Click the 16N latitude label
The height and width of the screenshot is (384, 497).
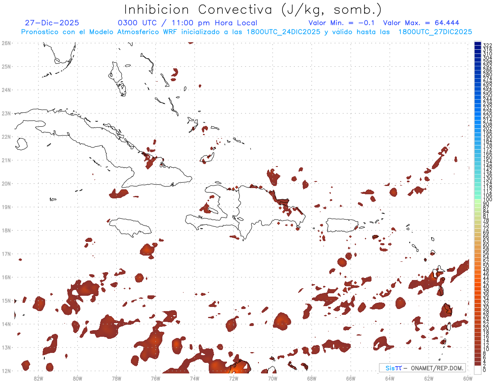6,277
